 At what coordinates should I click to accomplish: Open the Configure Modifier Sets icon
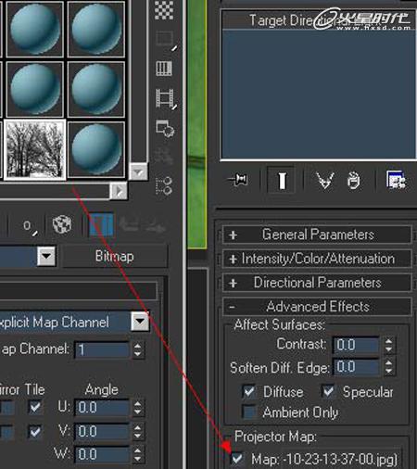pyautogui.click(x=396, y=180)
